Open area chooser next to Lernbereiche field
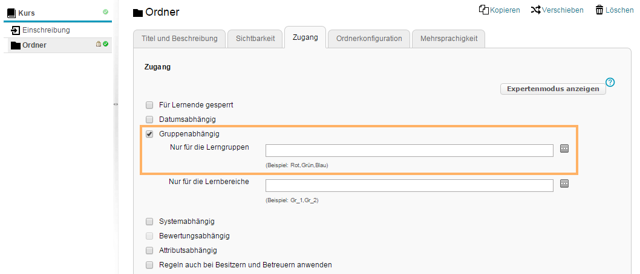This screenshot has width=640, height=274. pos(564,184)
